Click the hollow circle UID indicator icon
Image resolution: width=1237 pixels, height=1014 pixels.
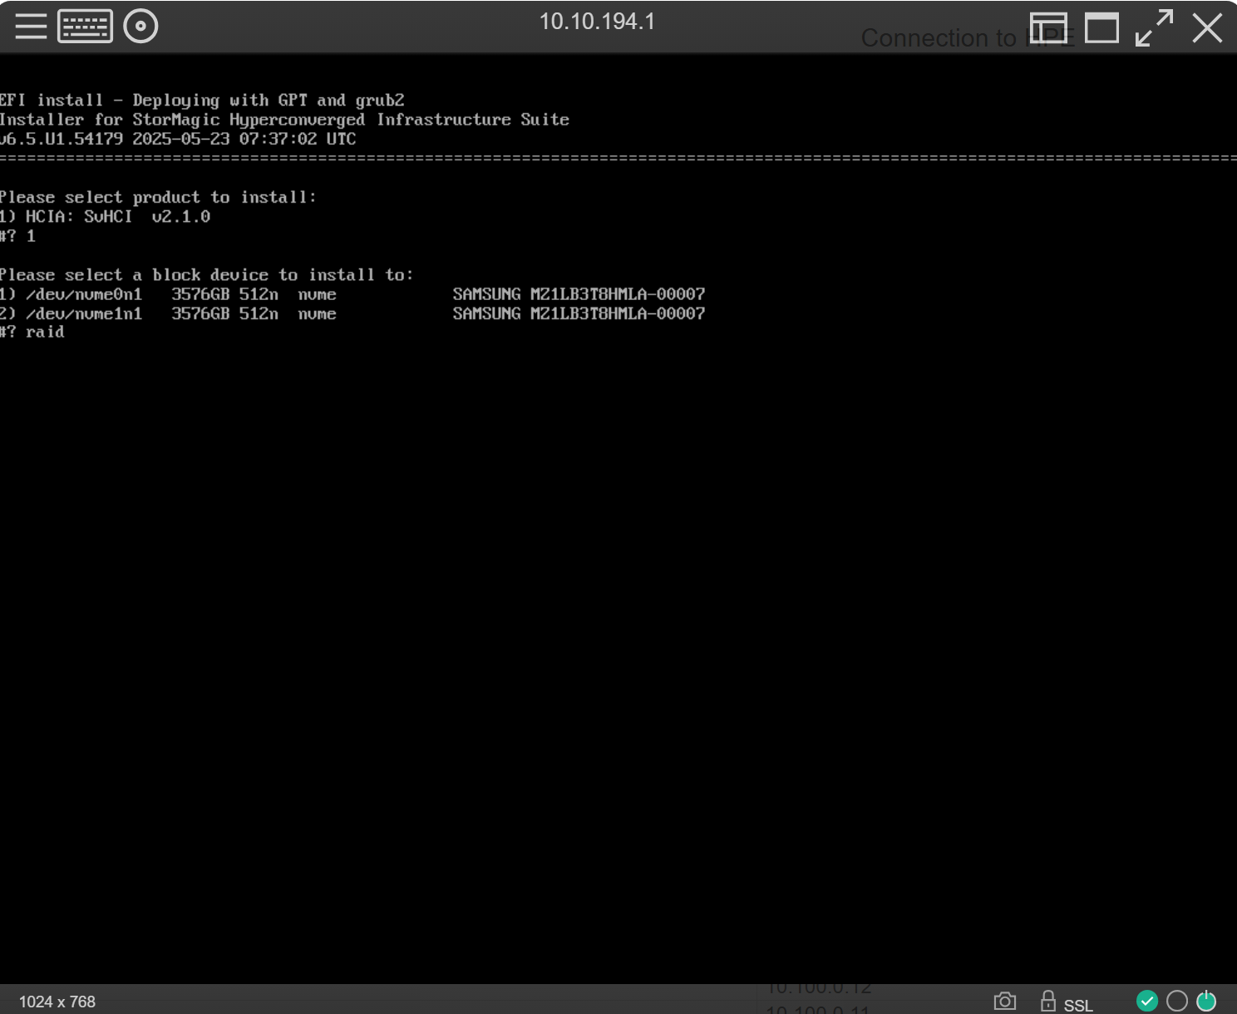point(1177,1001)
